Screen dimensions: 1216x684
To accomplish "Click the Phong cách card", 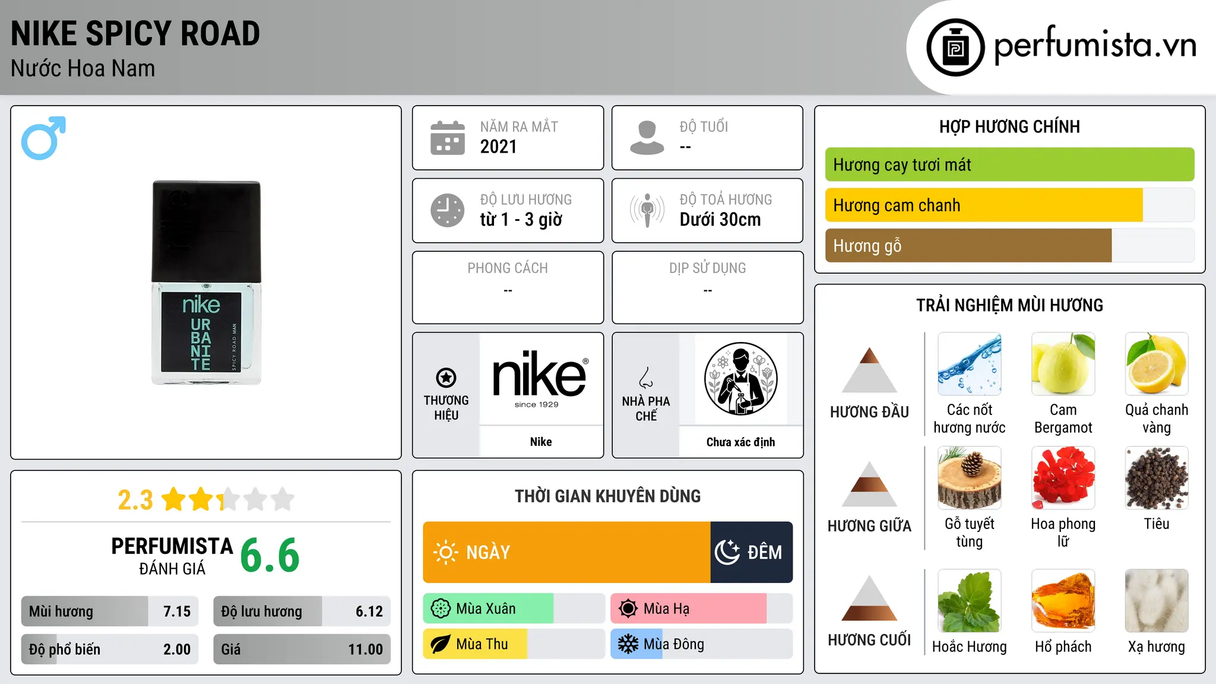I will point(508,287).
